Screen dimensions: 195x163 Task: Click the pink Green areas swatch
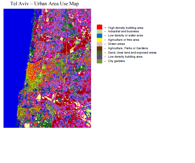tap(100, 44)
